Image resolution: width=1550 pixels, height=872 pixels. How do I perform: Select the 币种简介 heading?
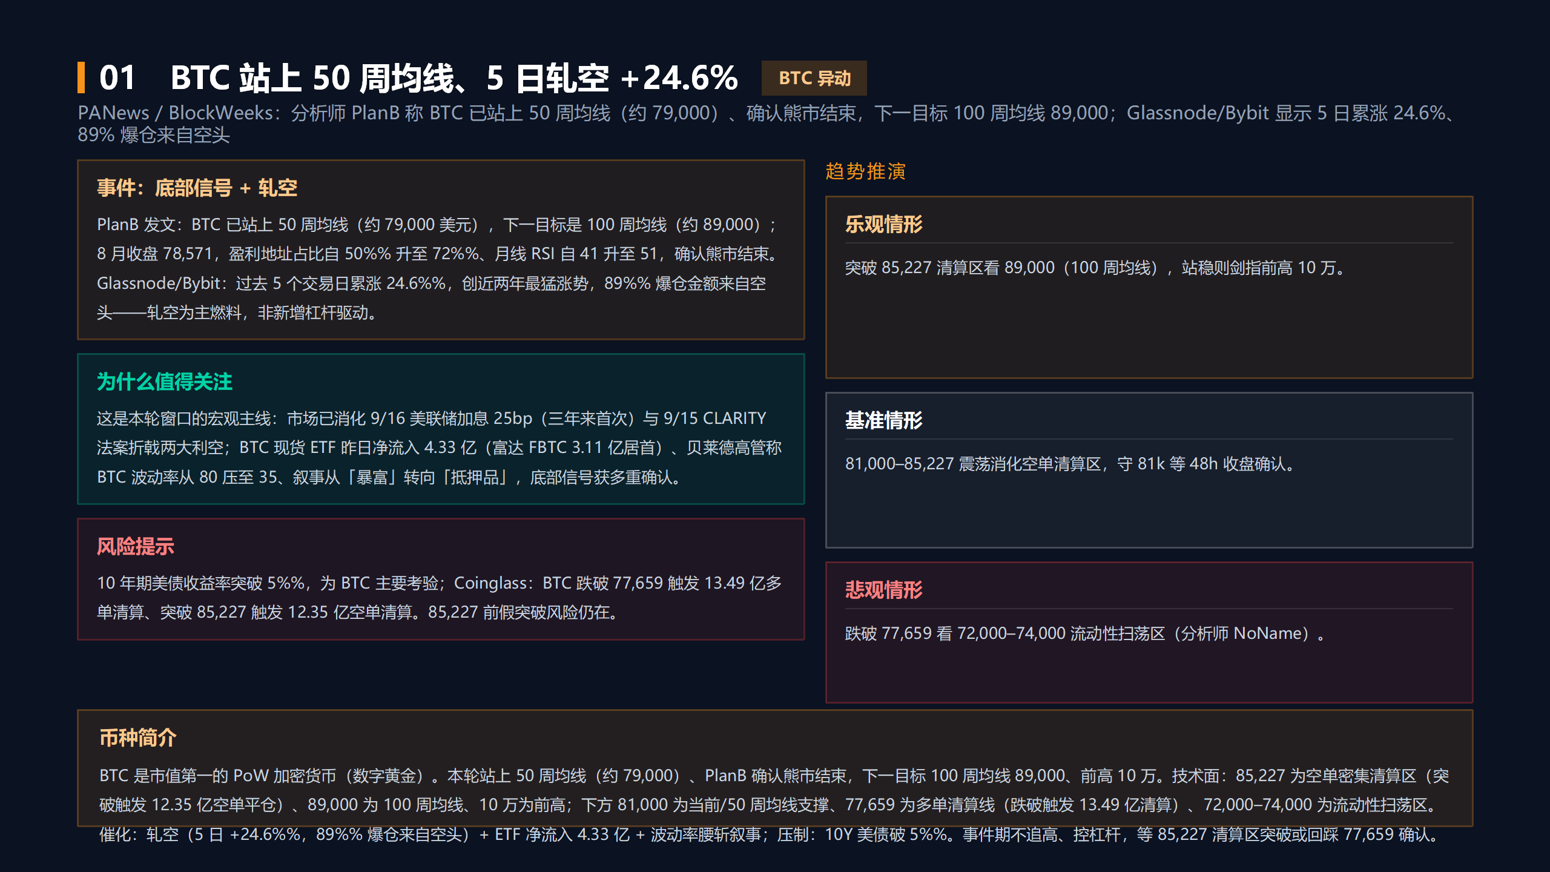[138, 738]
